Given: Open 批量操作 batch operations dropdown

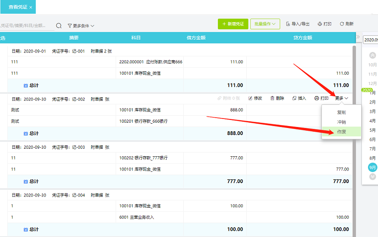Looking at the screenshot, I should tap(265, 24).
